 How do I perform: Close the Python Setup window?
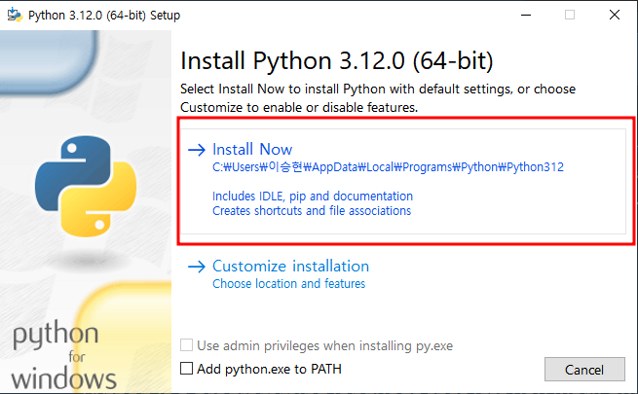[x=615, y=15]
